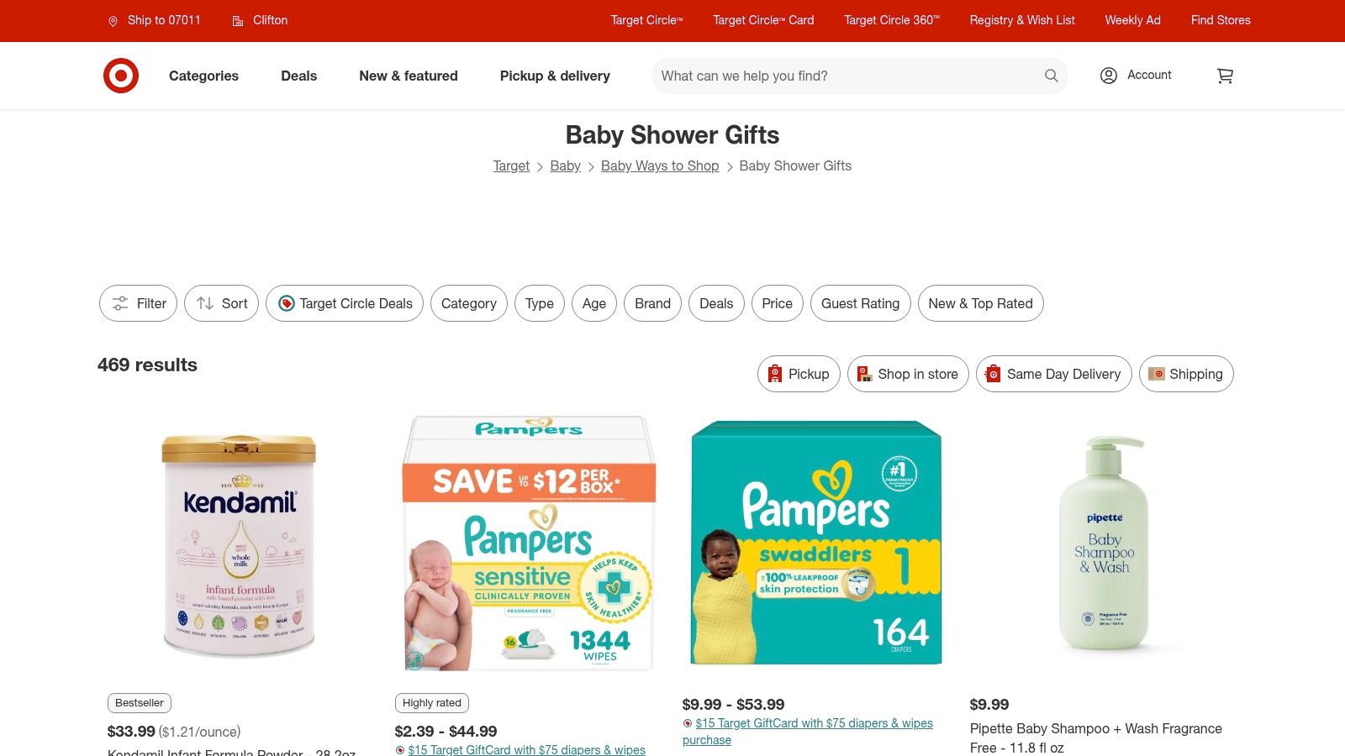Open the Sort arrows button

point(221,303)
